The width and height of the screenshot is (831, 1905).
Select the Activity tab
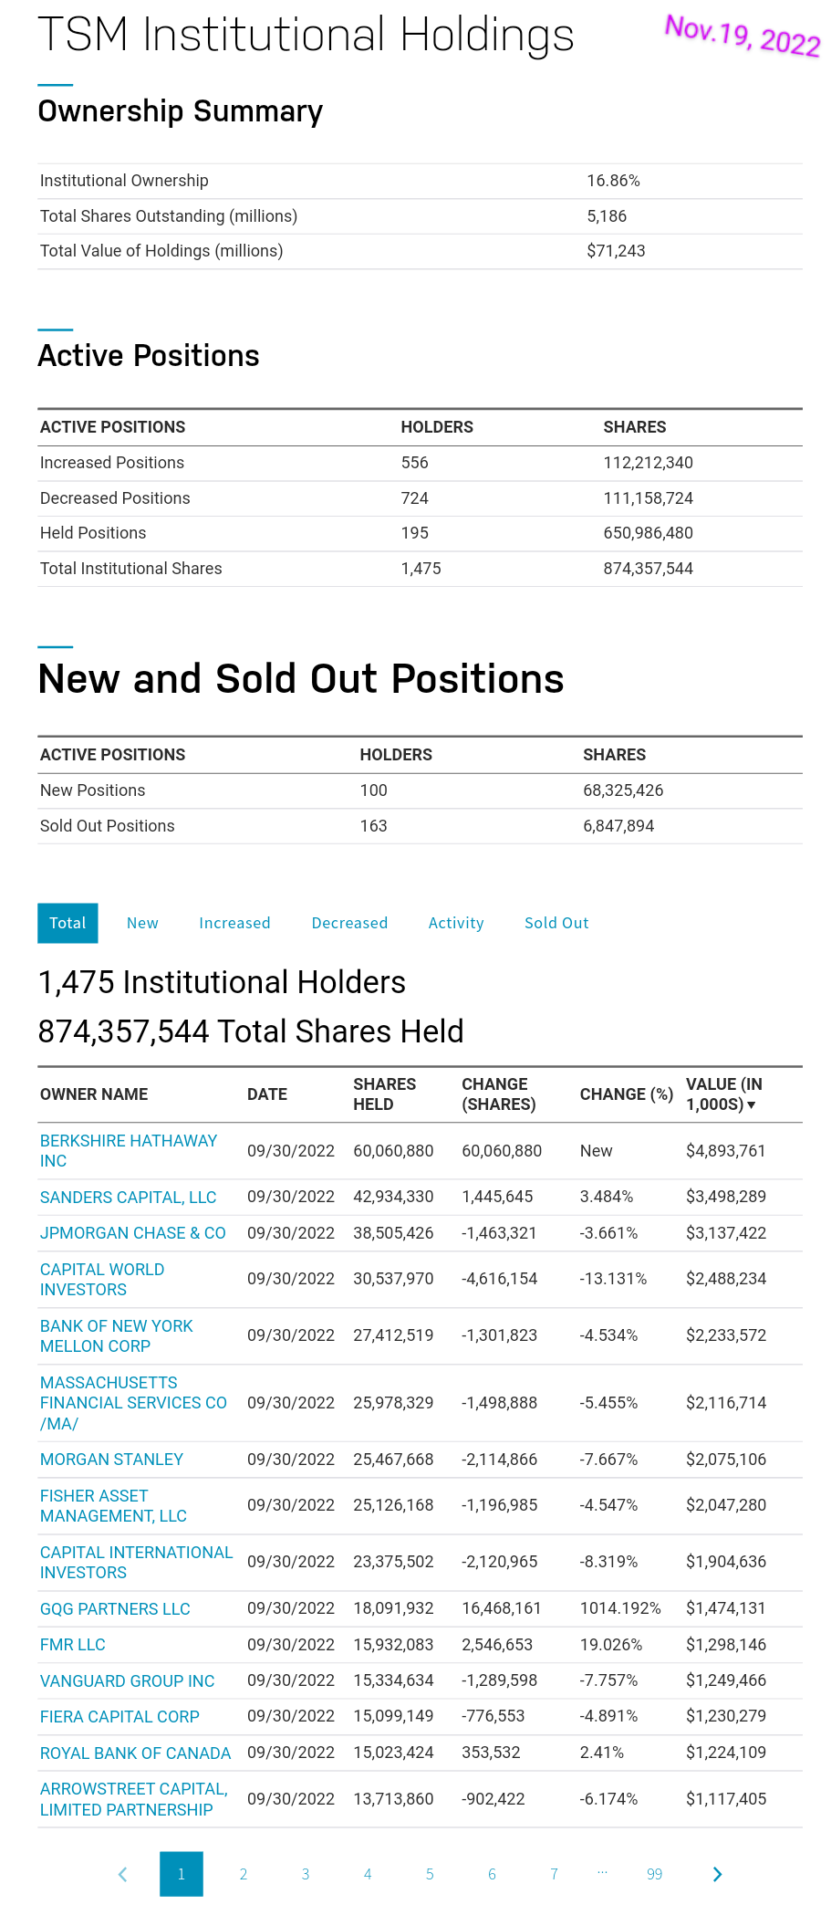pyautogui.click(x=456, y=923)
